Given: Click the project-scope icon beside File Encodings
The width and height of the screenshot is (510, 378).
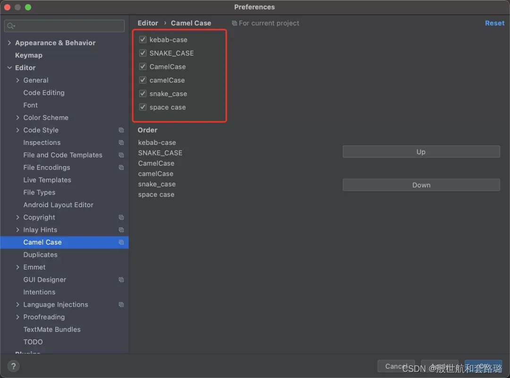Looking at the screenshot, I should pos(121,168).
